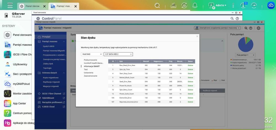Collapse the Ochrona danych sidebar section
Screen dimensions: 276x130
pos(64,73)
